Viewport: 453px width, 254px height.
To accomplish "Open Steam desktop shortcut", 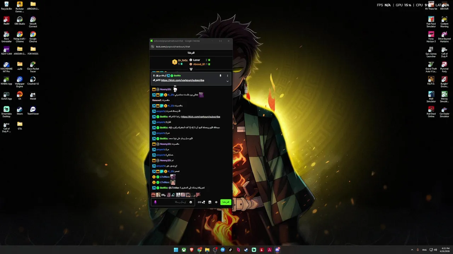I will tap(20, 111).
